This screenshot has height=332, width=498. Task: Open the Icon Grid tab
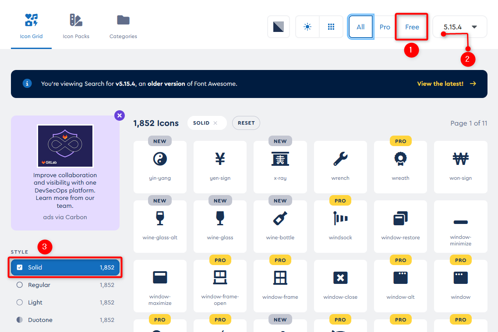click(31, 27)
